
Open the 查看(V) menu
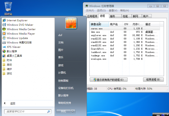tap(113, 11)
